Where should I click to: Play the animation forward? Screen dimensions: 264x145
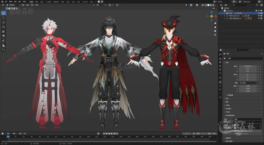pyautogui.click(x=112, y=133)
